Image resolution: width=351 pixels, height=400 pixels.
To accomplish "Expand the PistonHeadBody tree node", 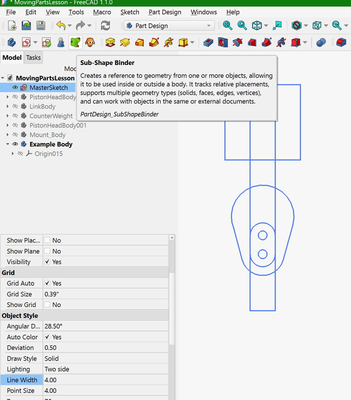I will (8, 97).
